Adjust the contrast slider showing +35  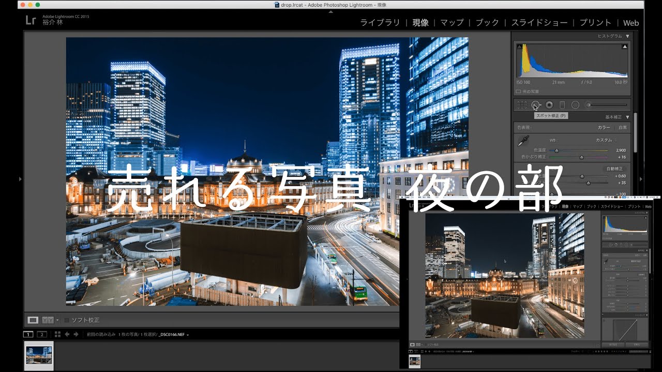tap(580, 183)
